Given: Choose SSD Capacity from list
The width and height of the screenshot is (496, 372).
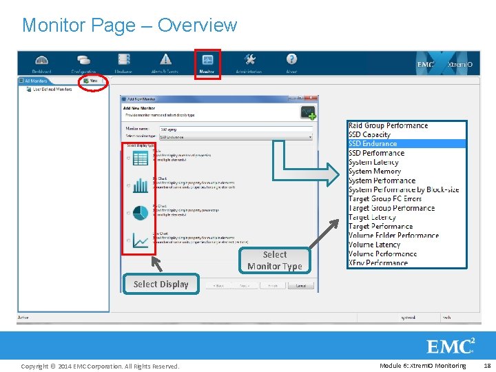Looking at the screenshot, I should (x=369, y=135).
